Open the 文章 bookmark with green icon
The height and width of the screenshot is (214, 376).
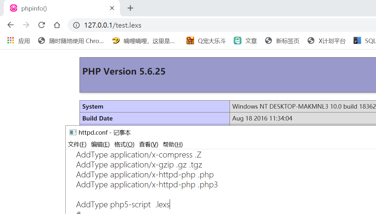point(237,40)
